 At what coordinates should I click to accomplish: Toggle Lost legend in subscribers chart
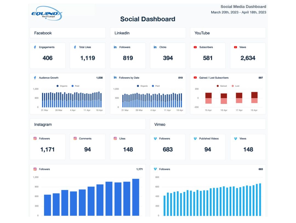(236, 86)
